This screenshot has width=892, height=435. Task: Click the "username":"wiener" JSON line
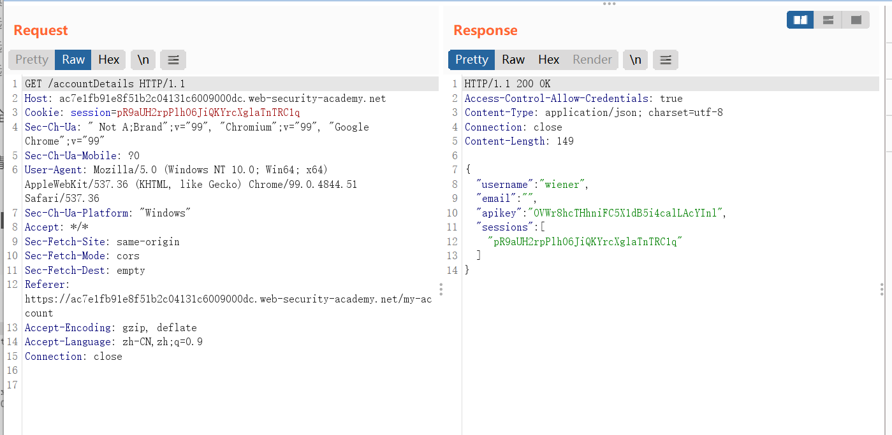(532, 185)
